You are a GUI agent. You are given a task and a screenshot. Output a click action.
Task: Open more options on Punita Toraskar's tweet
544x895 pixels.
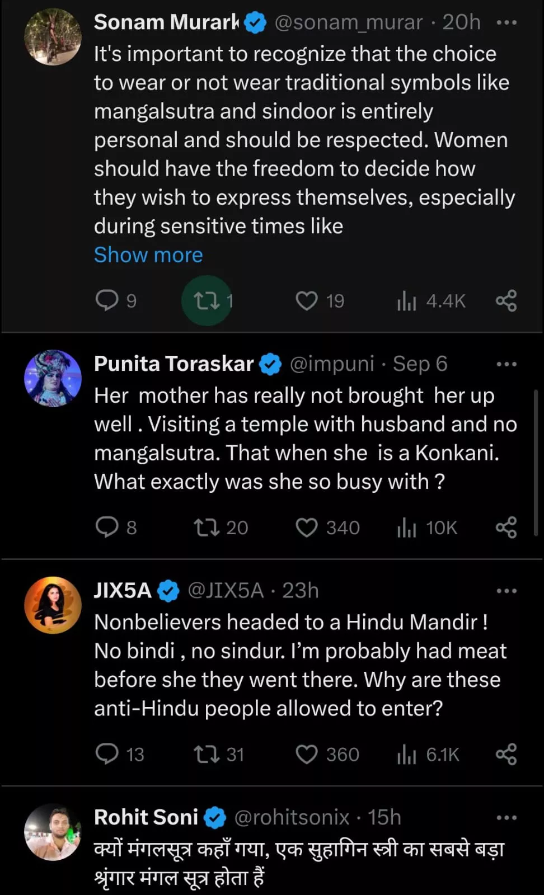coord(507,364)
